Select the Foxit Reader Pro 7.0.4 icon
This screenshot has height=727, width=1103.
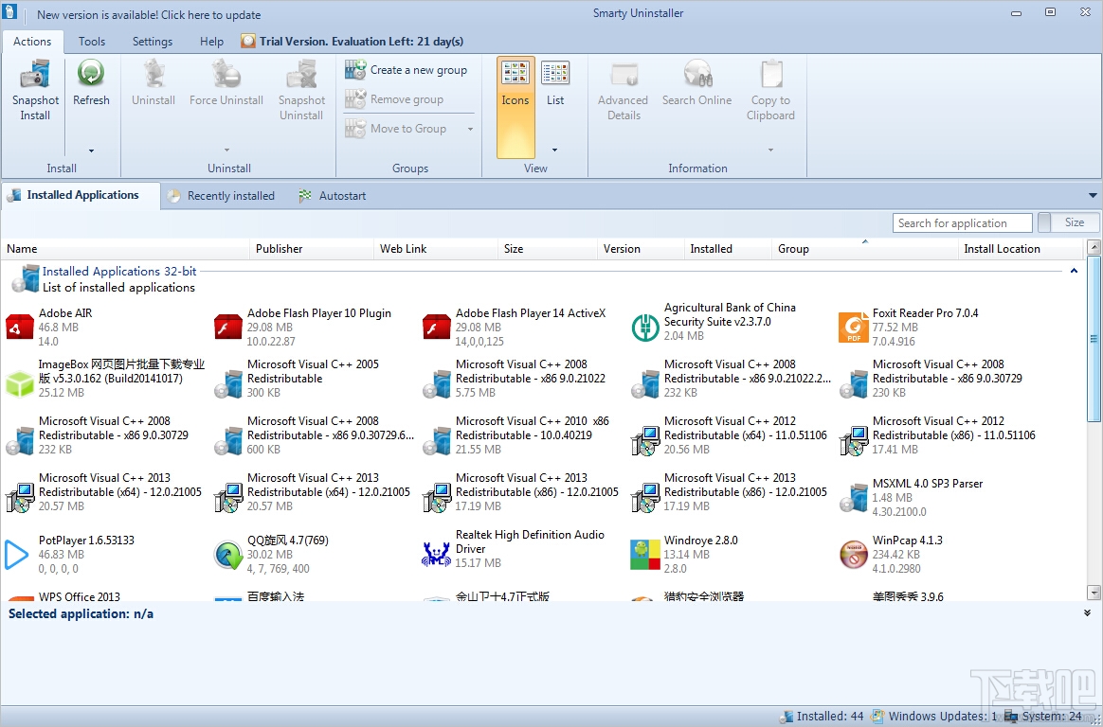(x=853, y=328)
